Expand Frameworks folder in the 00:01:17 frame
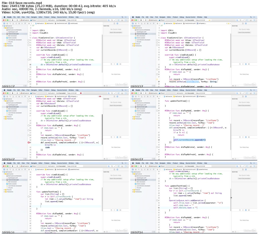The height and width of the screenshot is (235, 259). (x=4, y=46)
